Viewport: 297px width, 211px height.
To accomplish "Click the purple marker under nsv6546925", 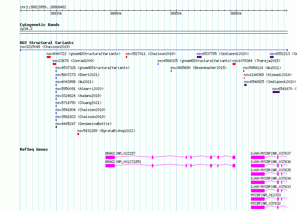I will (246, 85).
